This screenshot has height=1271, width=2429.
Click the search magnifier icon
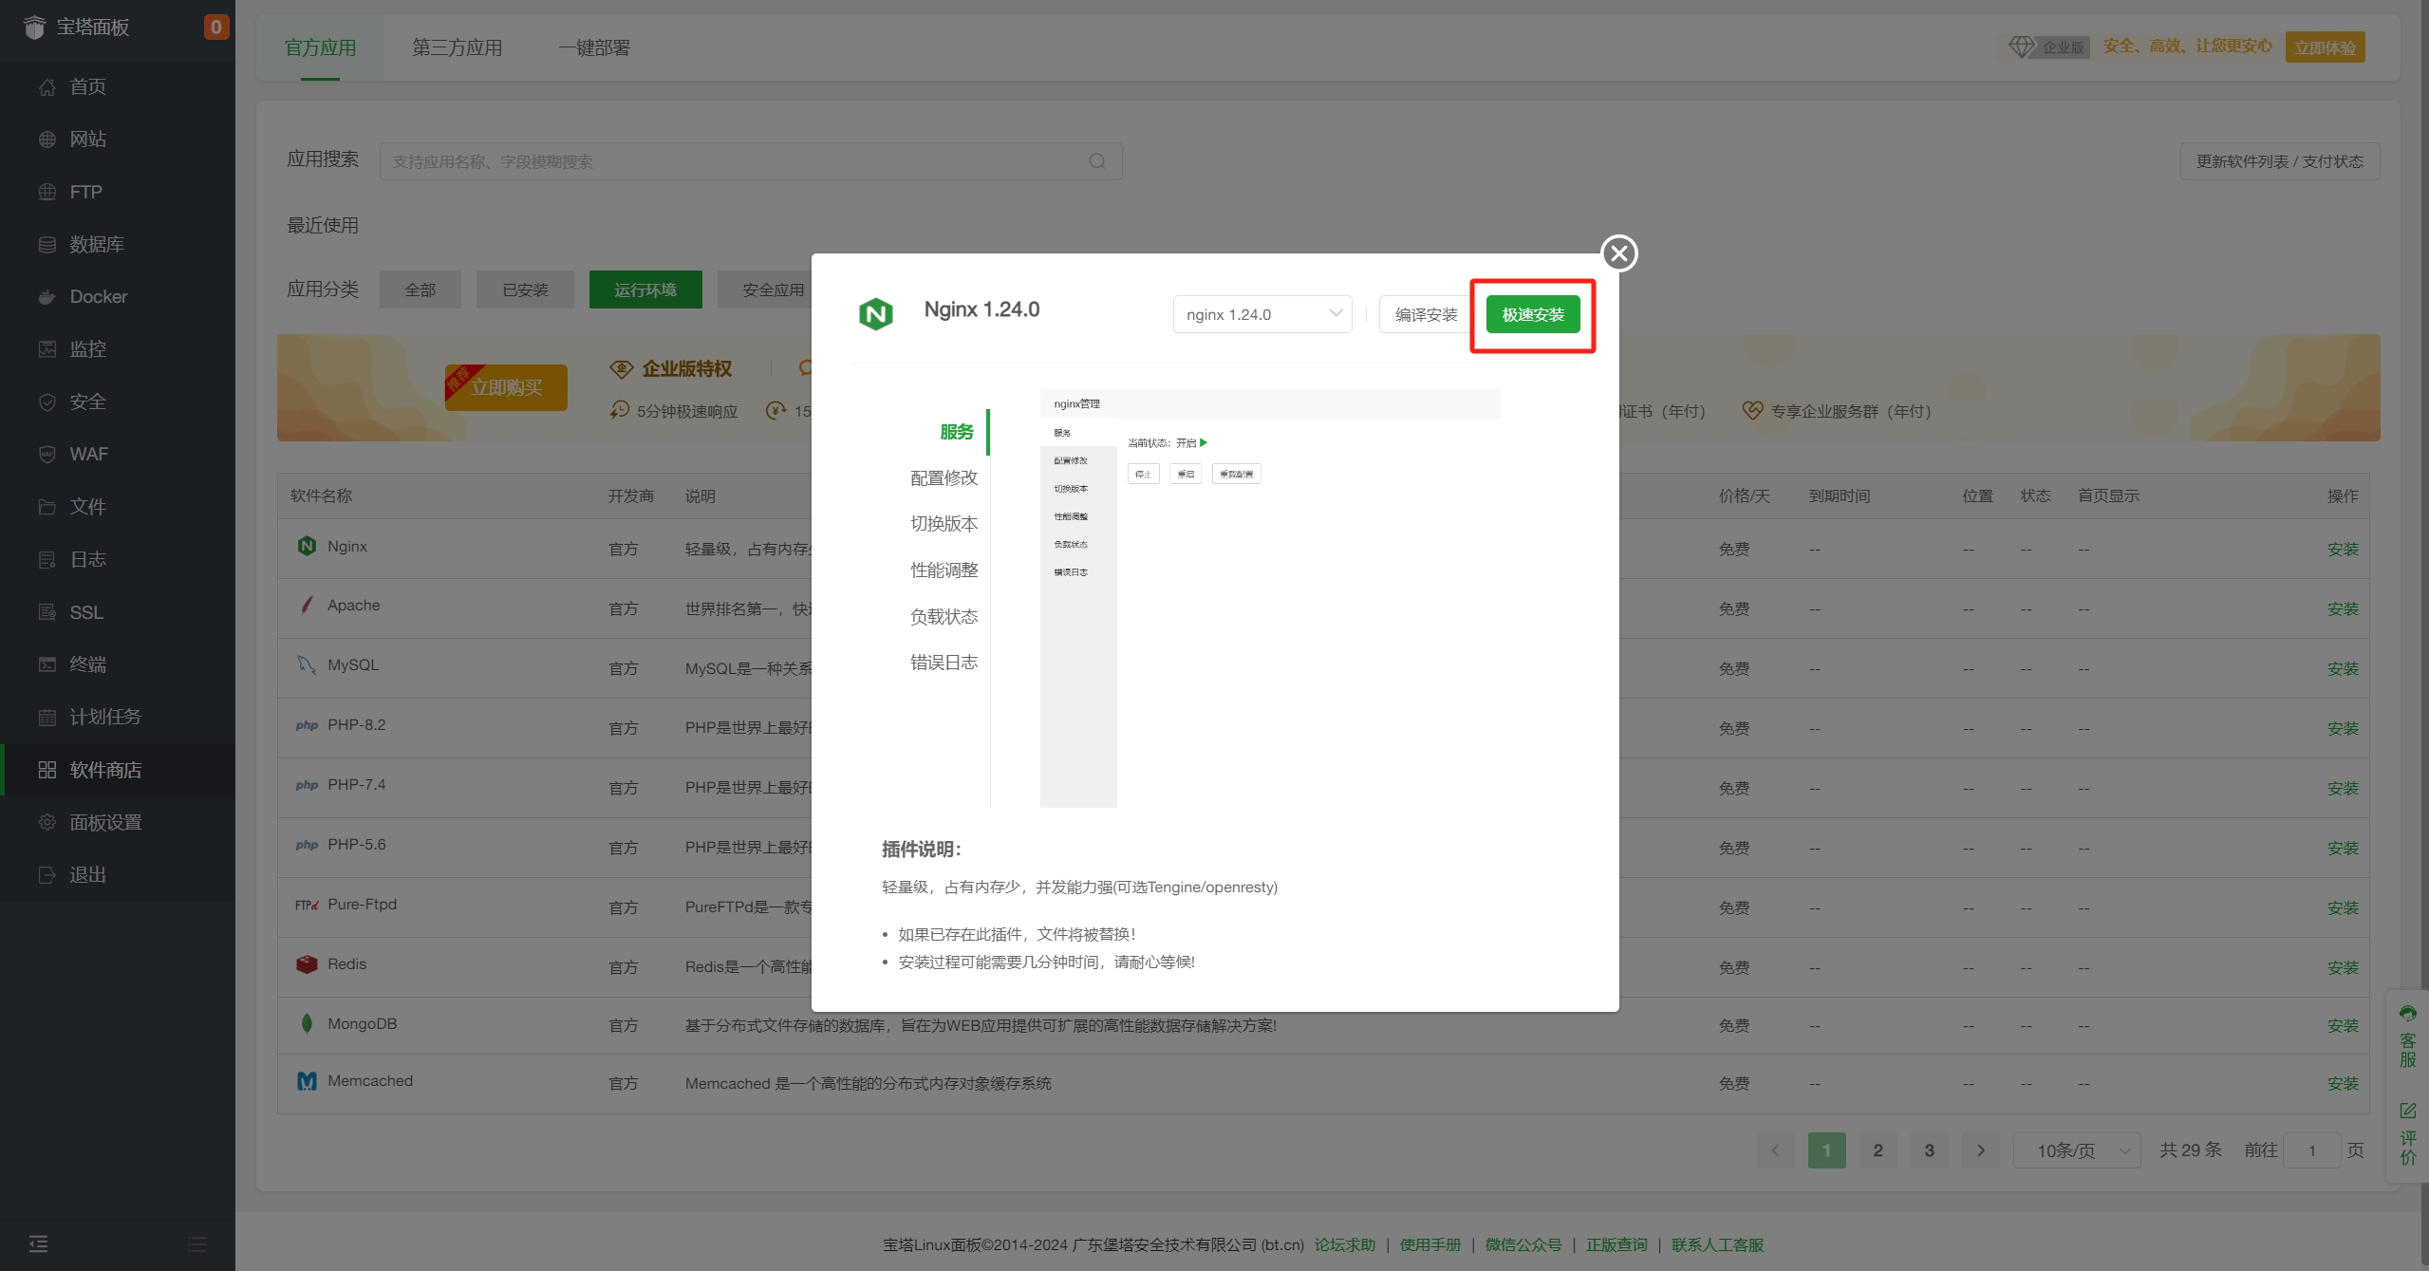coord(1095,160)
